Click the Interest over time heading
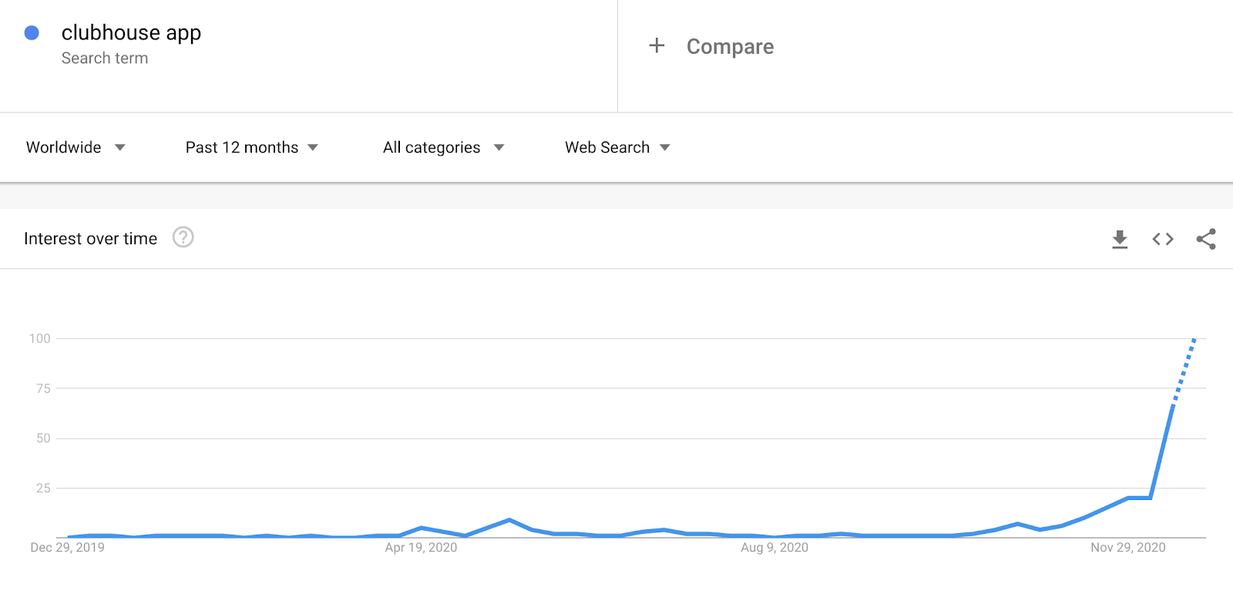1233x604 pixels. pyautogui.click(x=90, y=239)
